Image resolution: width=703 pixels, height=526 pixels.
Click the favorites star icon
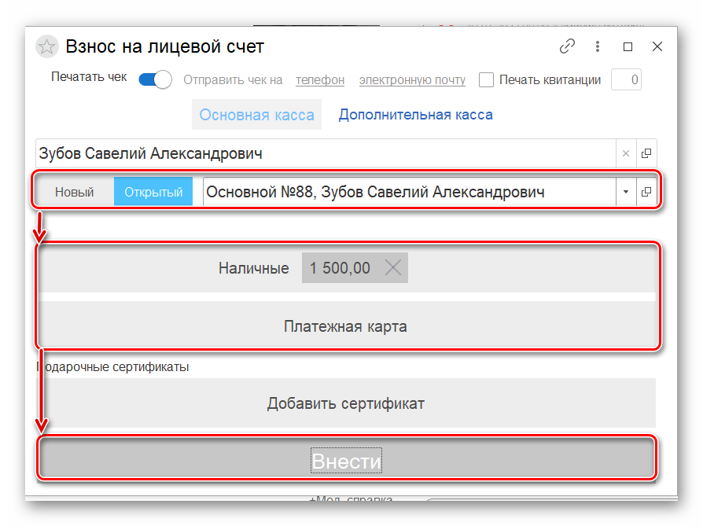46,47
